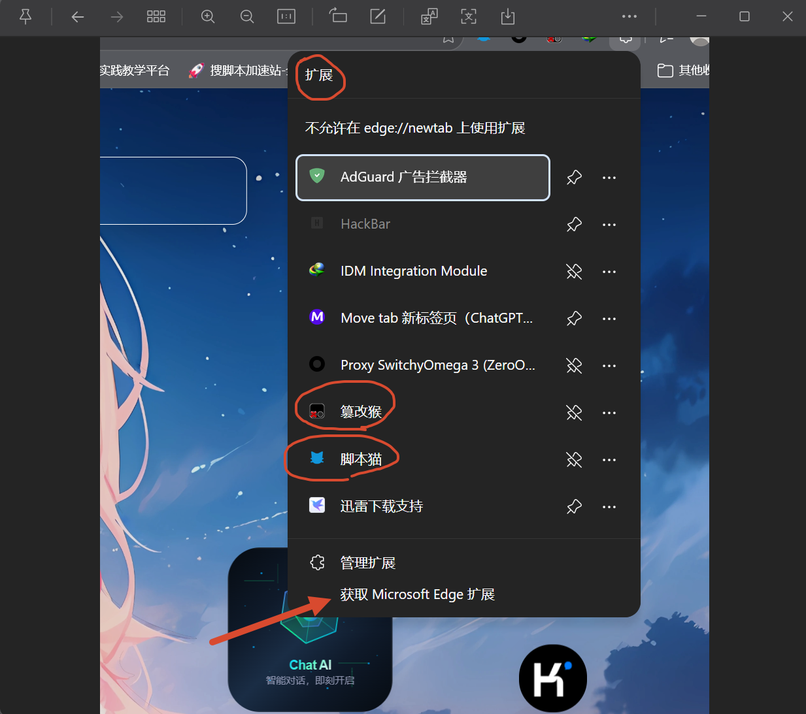
Task: Open more actions for Proxy SwitchyOmega
Action: tap(609, 366)
